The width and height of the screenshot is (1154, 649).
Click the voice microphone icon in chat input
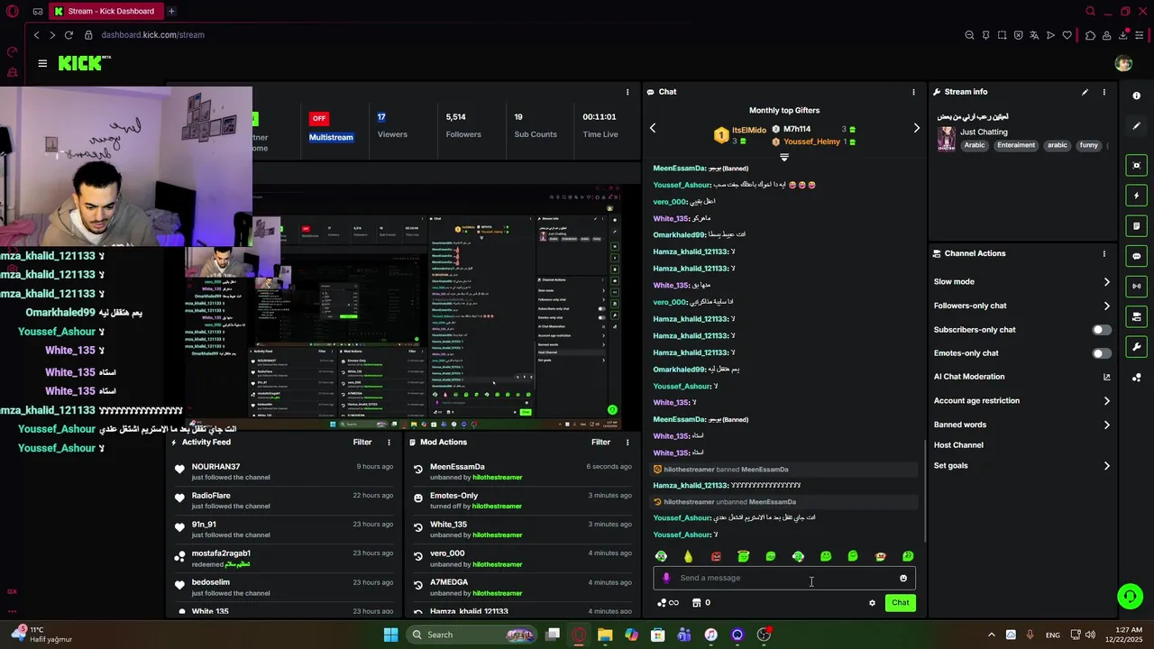tap(666, 579)
